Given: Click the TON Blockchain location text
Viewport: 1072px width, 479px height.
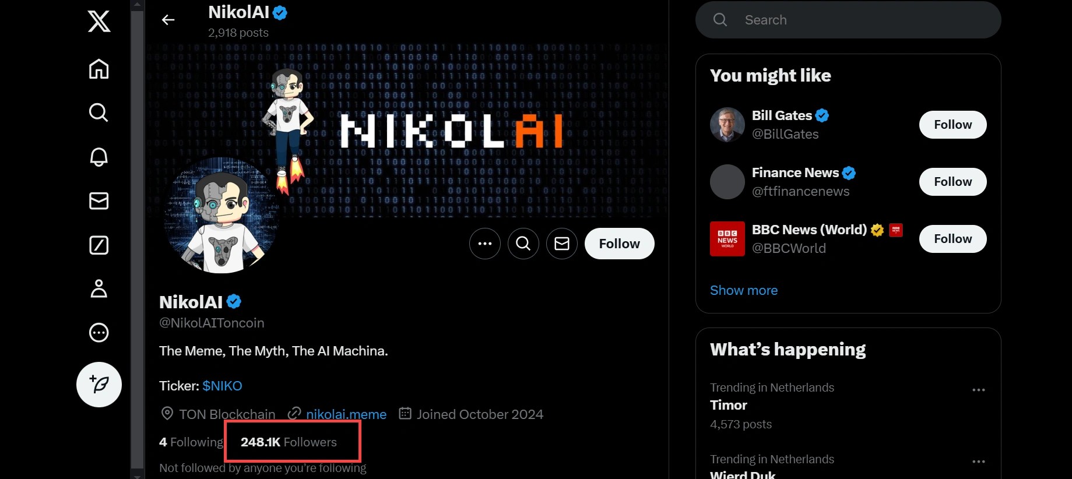Looking at the screenshot, I should (227, 414).
